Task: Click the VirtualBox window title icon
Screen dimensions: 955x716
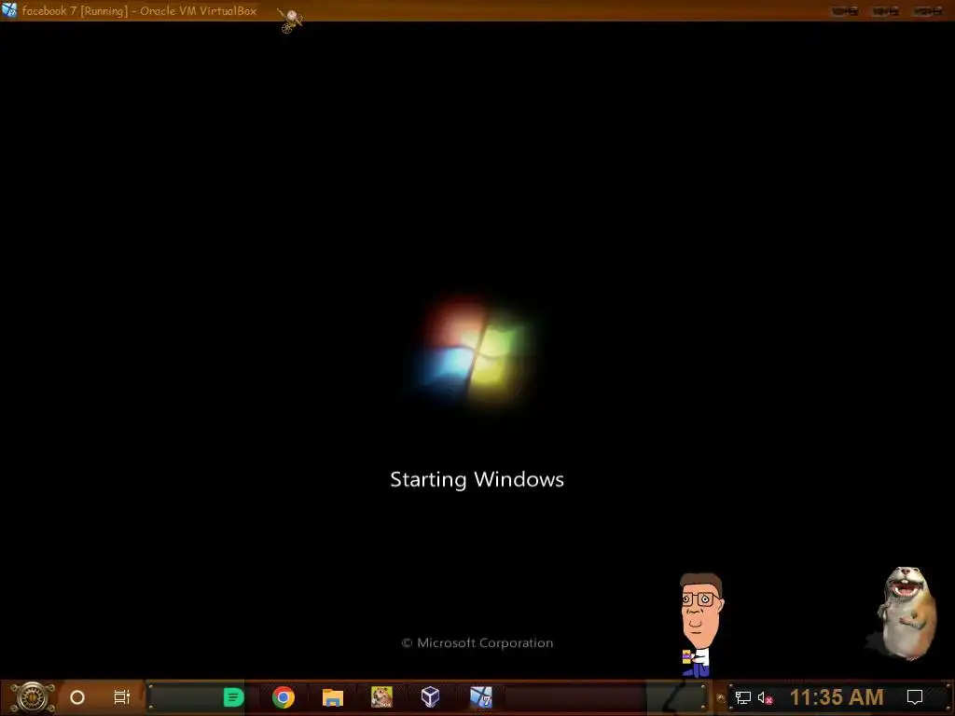Action: (x=9, y=10)
